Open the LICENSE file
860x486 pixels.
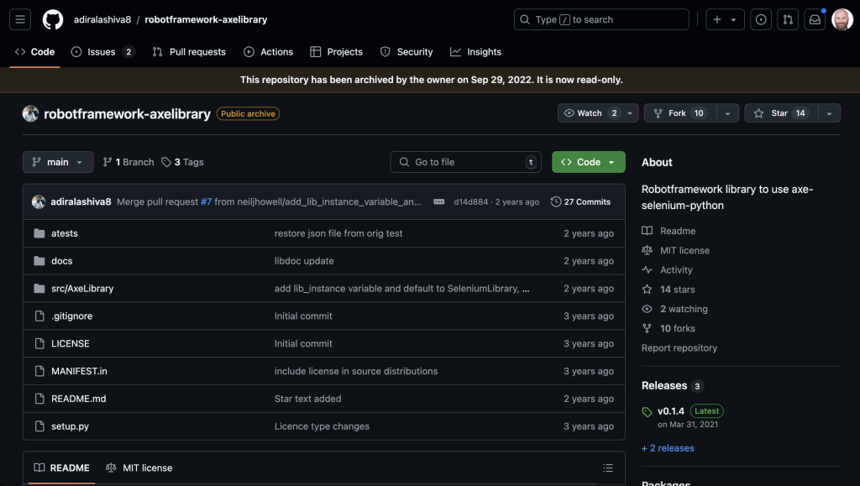[x=71, y=343]
